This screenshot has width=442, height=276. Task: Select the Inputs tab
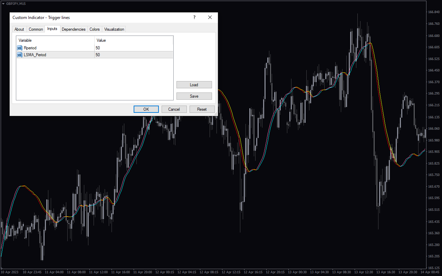[x=52, y=29]
